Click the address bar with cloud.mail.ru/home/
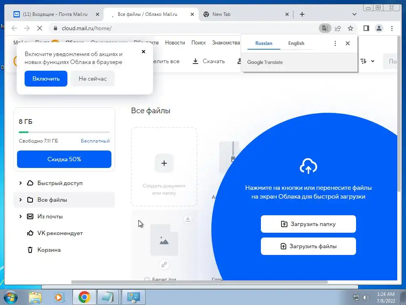Screen dimensions: 406x305 point(184,28)
